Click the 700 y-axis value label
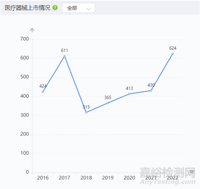 [24, 39]
